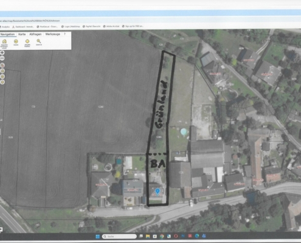Open File Explorer from the taskbar
Image resolution: width=301 pixels, height=243 pixels.
point(148,236)
